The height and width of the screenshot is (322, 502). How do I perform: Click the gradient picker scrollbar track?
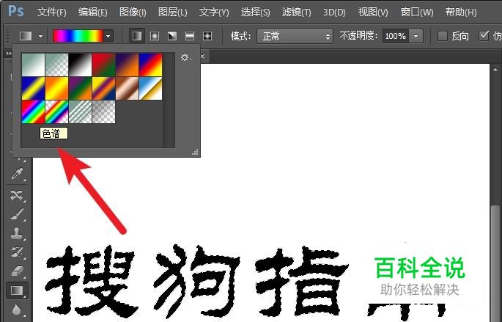[x=169, y=100]
